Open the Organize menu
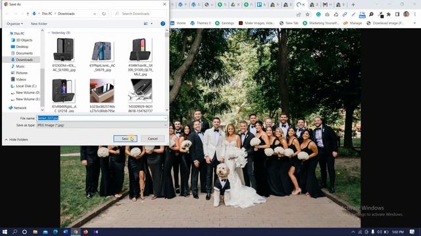This screenshot has height=236, width=421. (x=14, y=24)
